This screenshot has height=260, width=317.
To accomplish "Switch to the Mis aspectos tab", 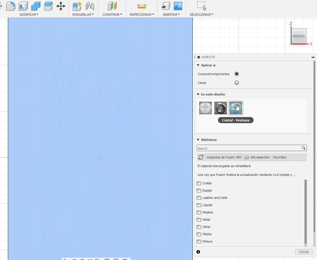I will click(260, 157).
